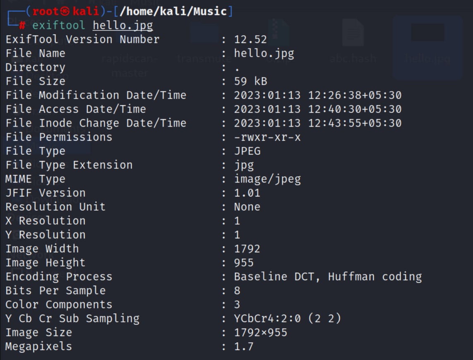Click the underlined hello.jpg command argument
Screen dimensions: 473x360
click(x=123, y=26)
